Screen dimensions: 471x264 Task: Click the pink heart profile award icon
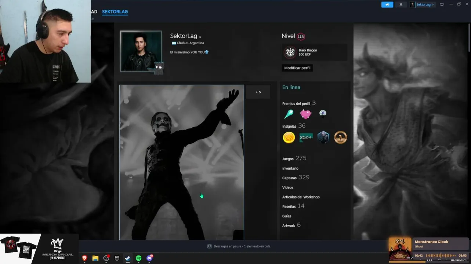[305, 114]
